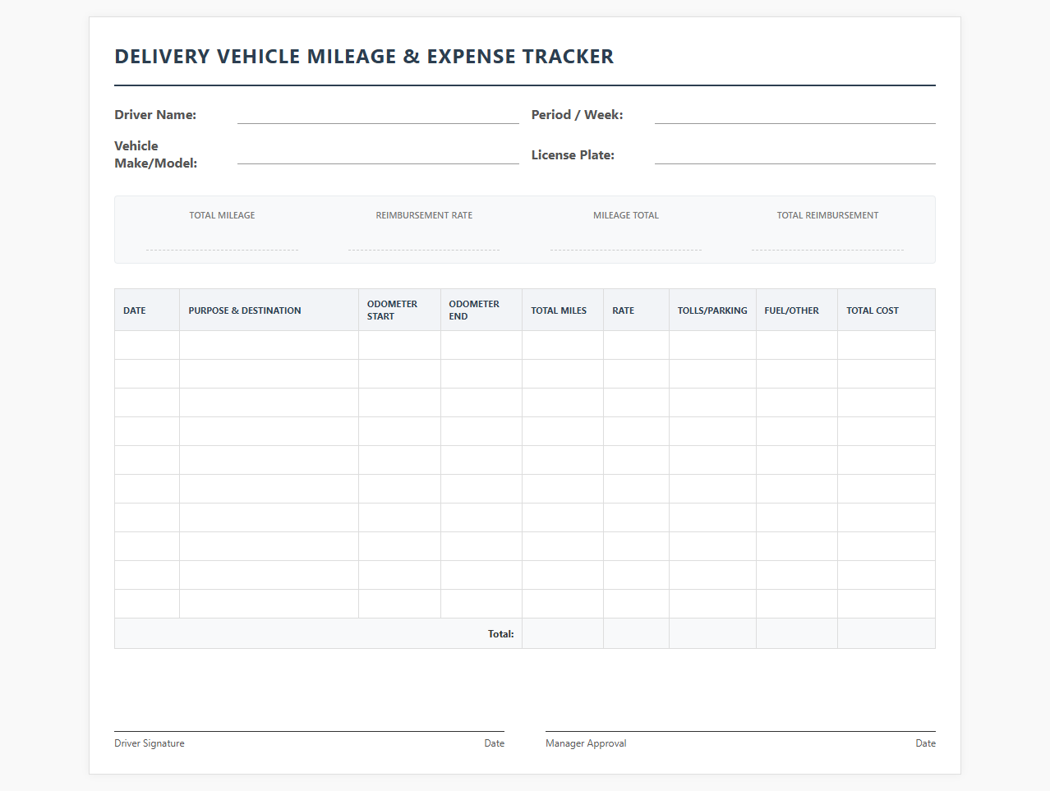Select the Mileage Total summary field
1050x791 pixels.
coord(626,240)
